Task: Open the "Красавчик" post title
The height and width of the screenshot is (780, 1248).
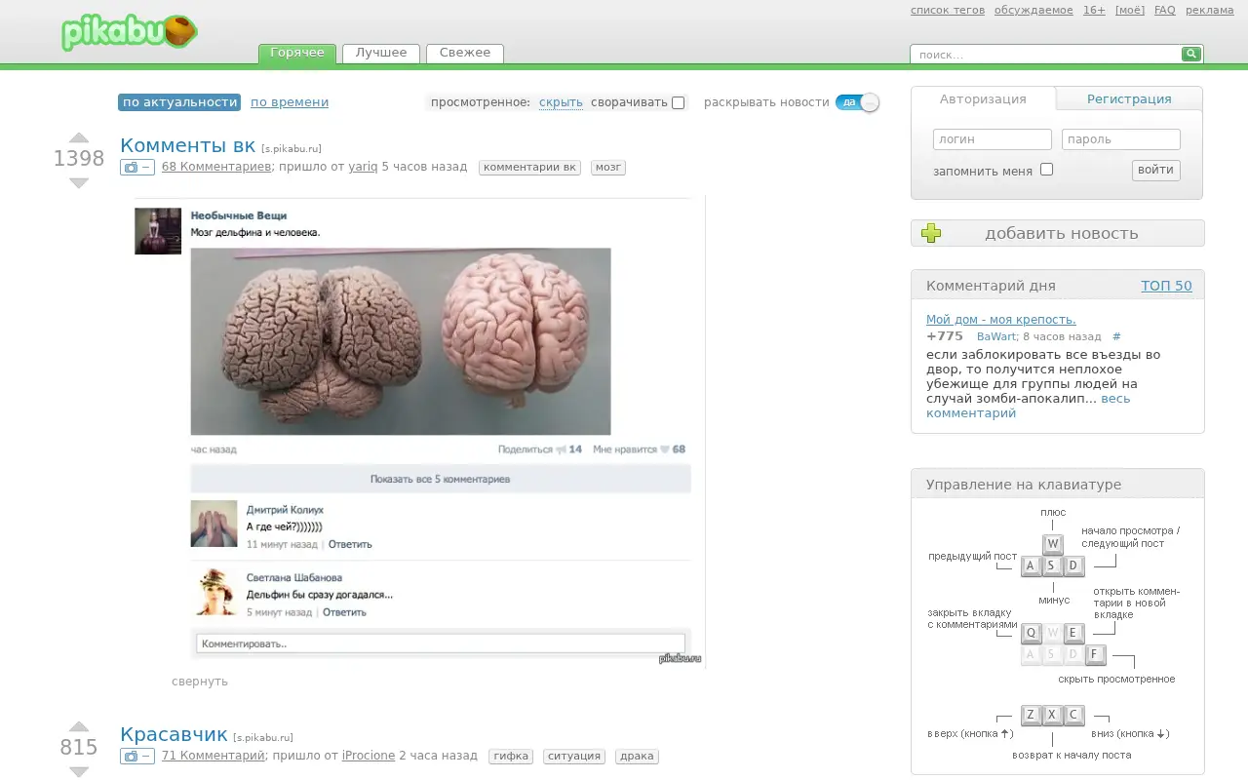Action: pos(174,734)
